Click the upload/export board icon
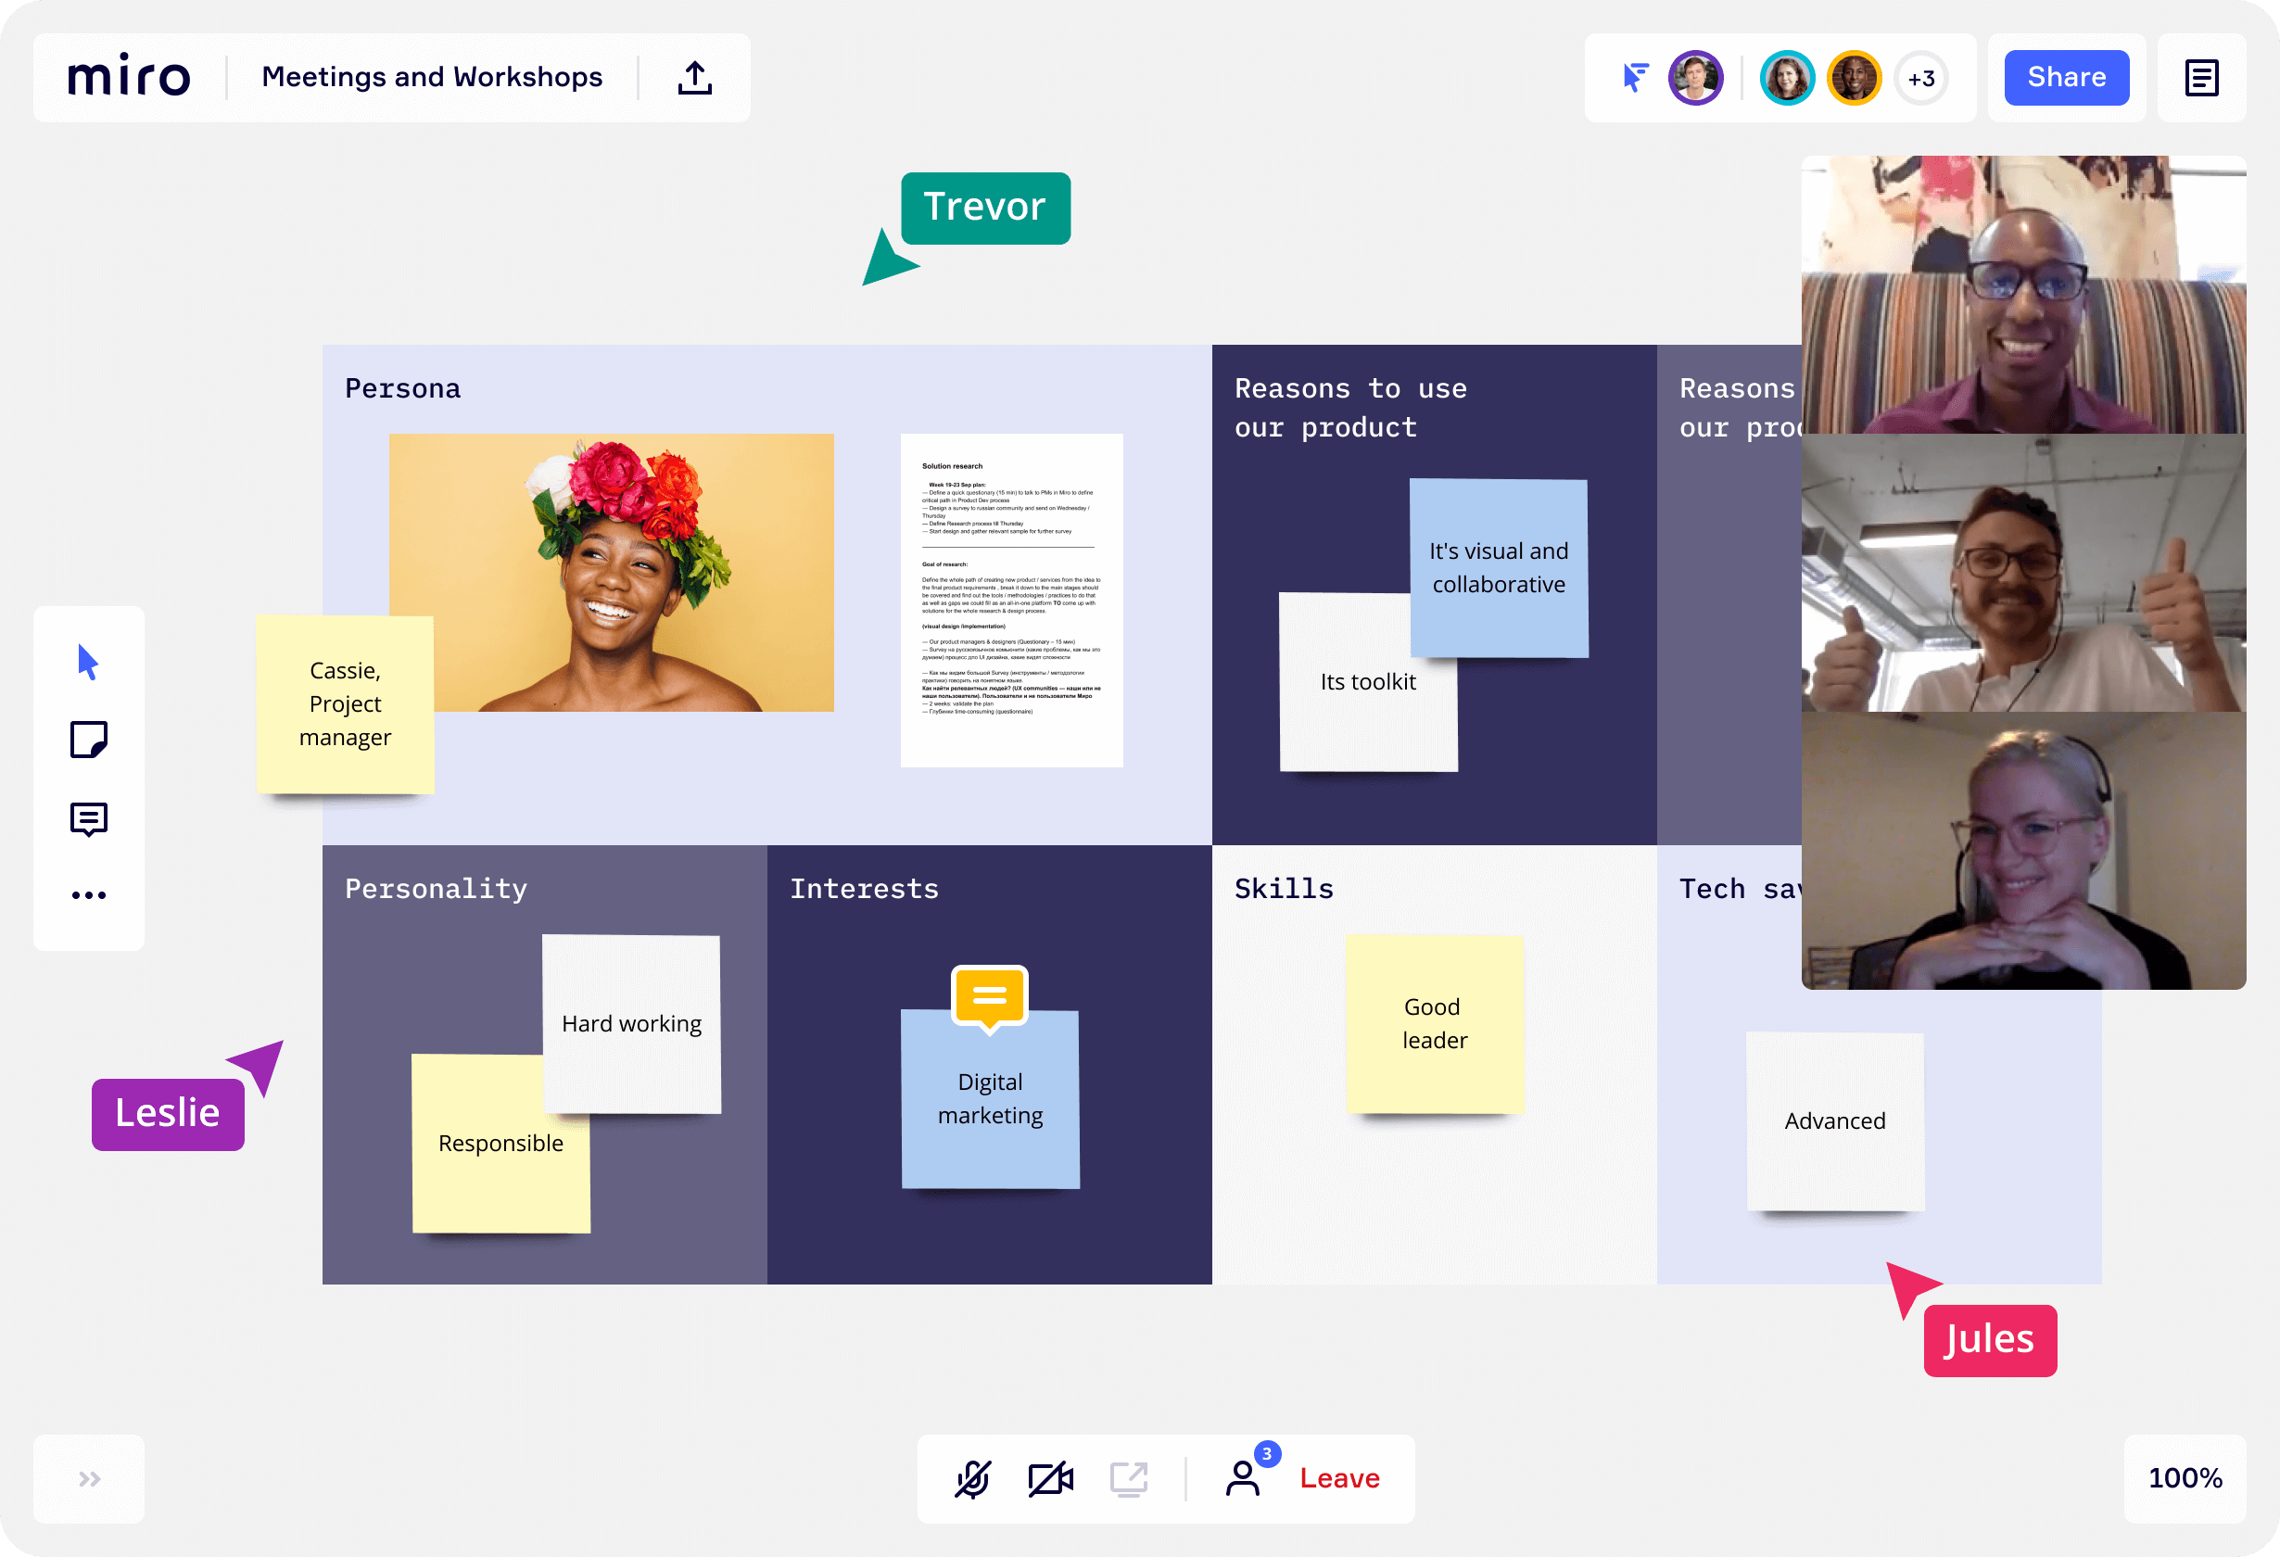The image size is (2280, 1557). (x=695, y=76)
